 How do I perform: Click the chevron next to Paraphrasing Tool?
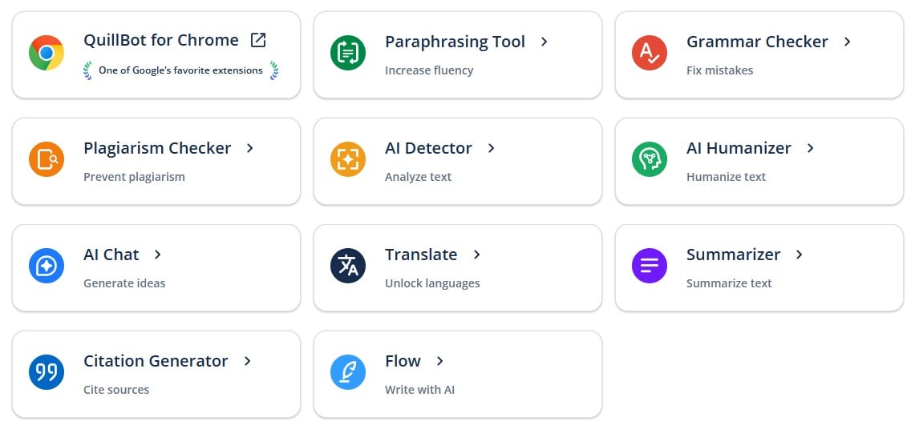[x=545, y=42]
